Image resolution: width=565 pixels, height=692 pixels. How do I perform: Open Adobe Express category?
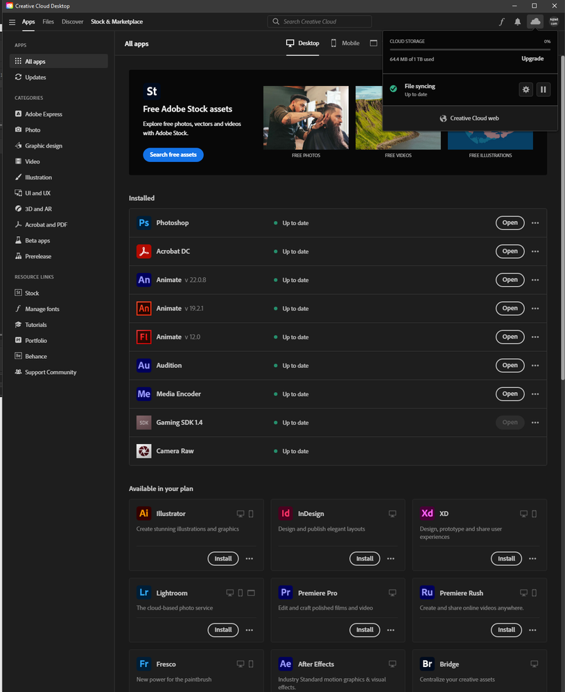point(58,114)
